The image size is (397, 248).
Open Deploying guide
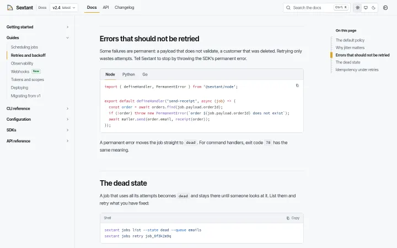(x=19, y=88)
